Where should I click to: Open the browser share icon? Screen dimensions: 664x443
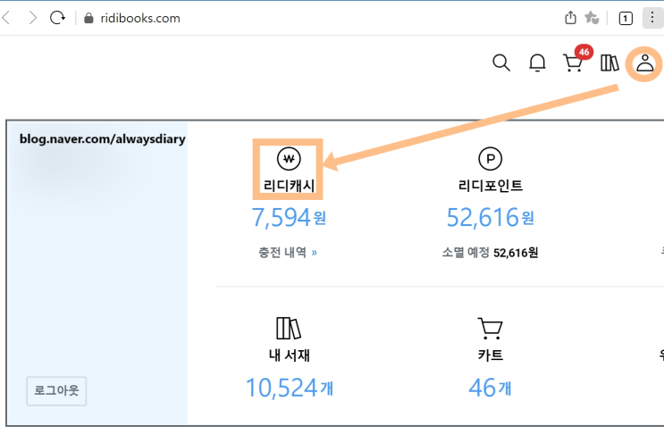570,18
